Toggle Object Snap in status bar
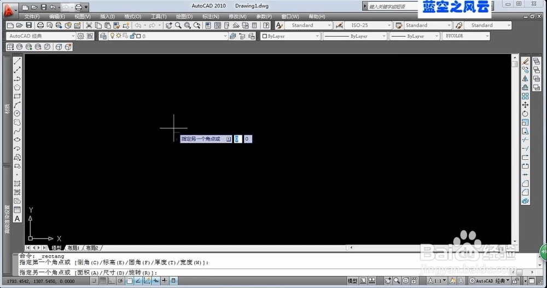This screenshot has width=547, height=288. click(x=130, y=281)
